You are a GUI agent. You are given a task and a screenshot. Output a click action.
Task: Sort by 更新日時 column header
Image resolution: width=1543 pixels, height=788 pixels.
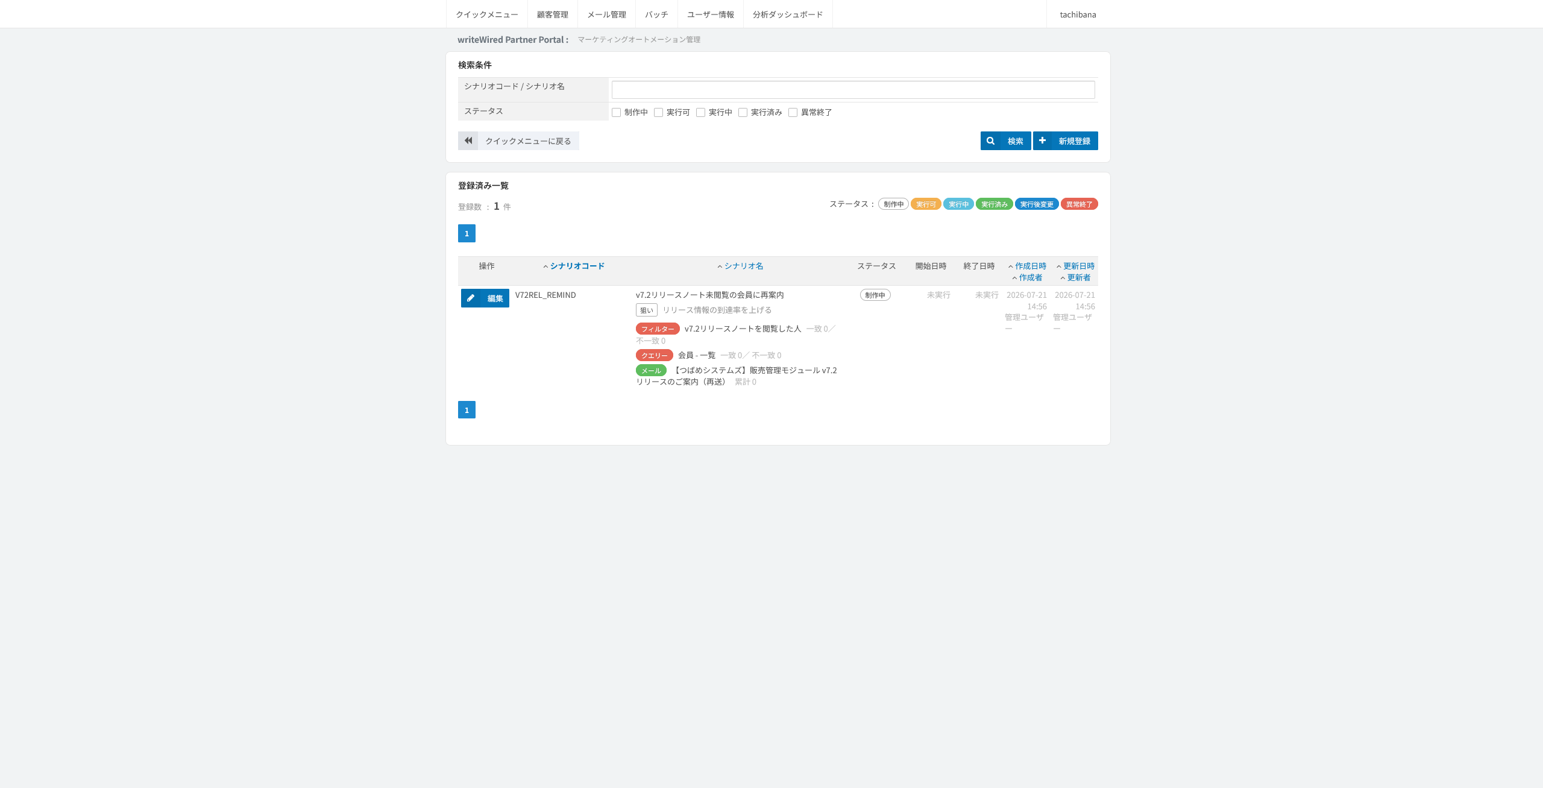1079,266
